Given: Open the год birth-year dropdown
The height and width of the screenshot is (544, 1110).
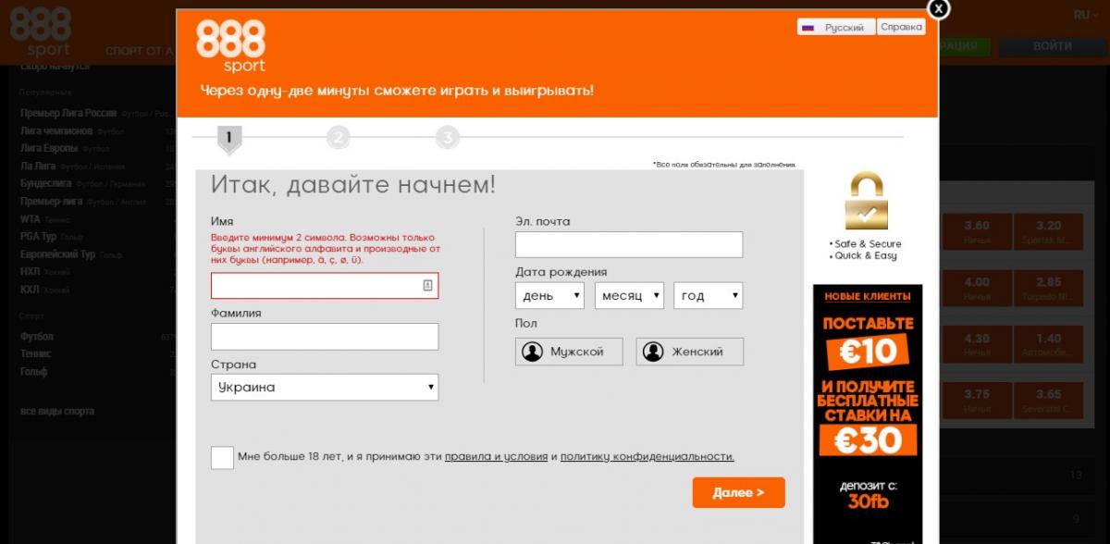Looking at the screenshot, I should click(709, 296).
